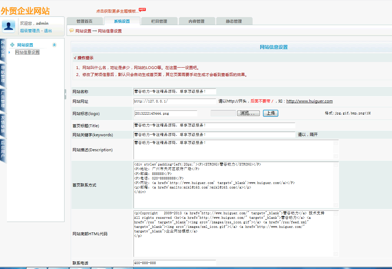Open the 友情链接 vertical side tab

click(3, 124)
